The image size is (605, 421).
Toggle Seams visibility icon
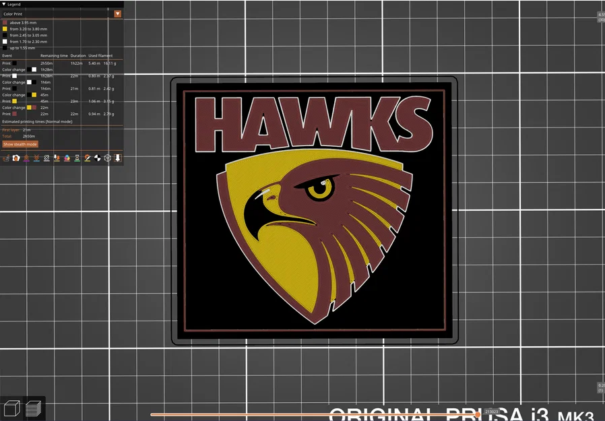tap(46, 158)
